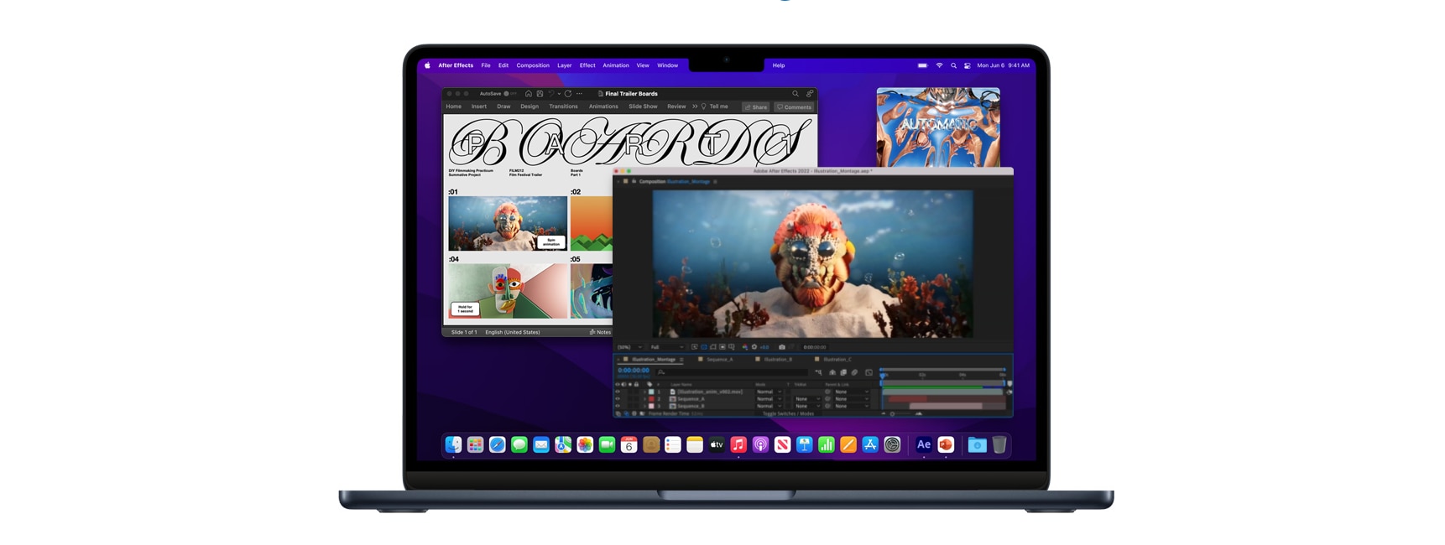
Task: Open the Composition menu in menu bar
Action: coord(533,65)
